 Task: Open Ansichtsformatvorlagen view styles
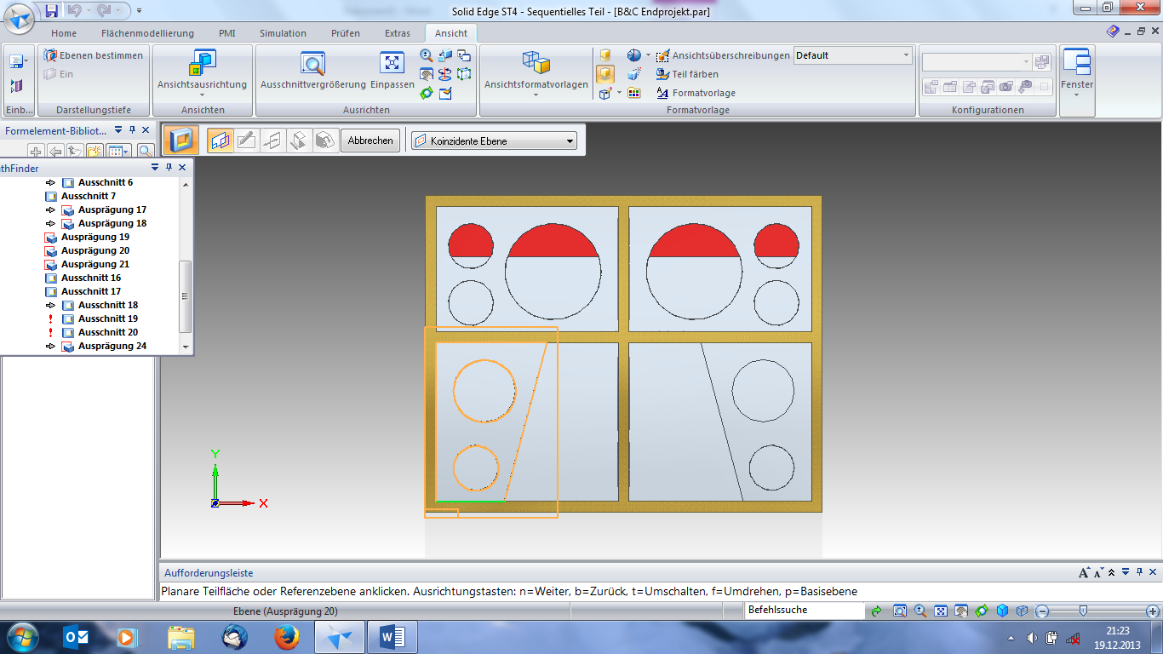click(536, 64)
